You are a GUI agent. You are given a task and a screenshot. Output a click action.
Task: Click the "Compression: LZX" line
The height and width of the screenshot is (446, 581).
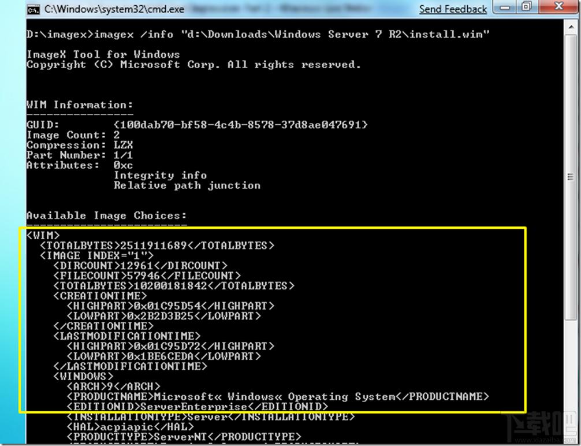(80, 145)
